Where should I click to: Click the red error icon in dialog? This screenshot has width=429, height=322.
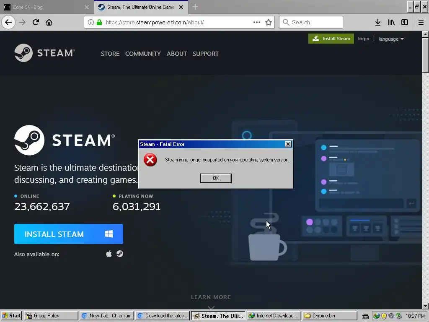(150, 160)
